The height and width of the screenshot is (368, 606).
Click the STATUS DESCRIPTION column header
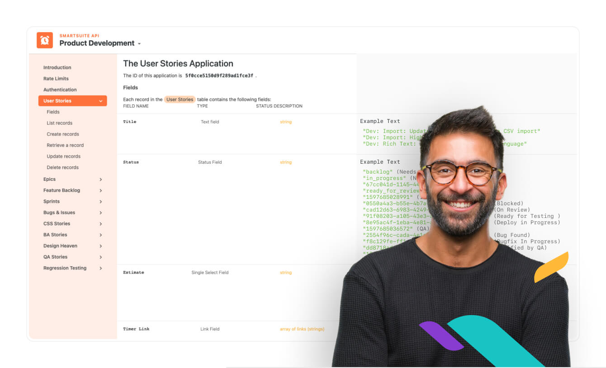point(279,106)
